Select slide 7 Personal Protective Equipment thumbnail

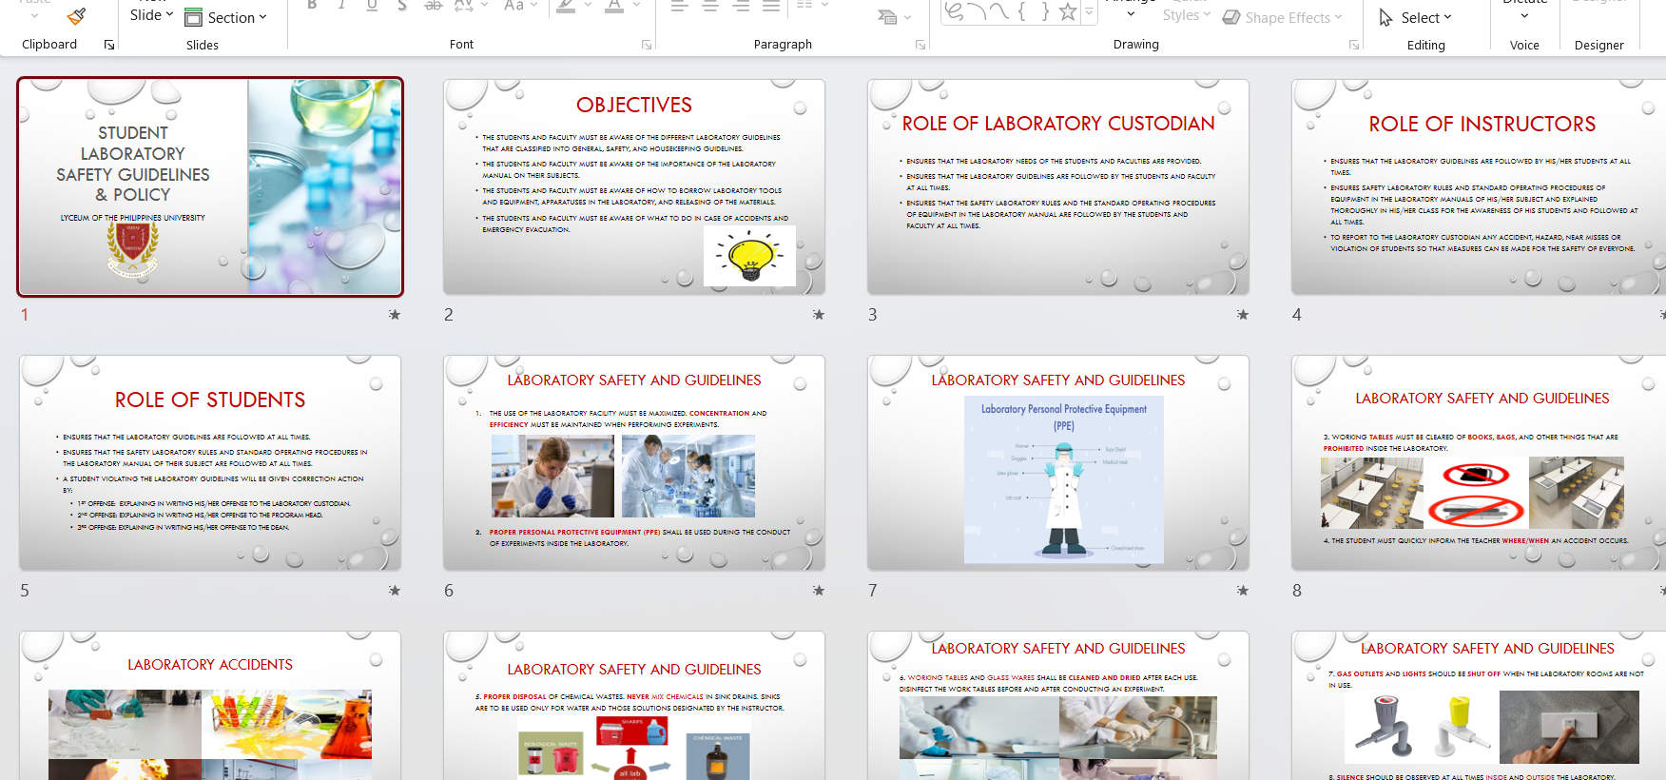pyautogui.click(x=1058, y=463)
